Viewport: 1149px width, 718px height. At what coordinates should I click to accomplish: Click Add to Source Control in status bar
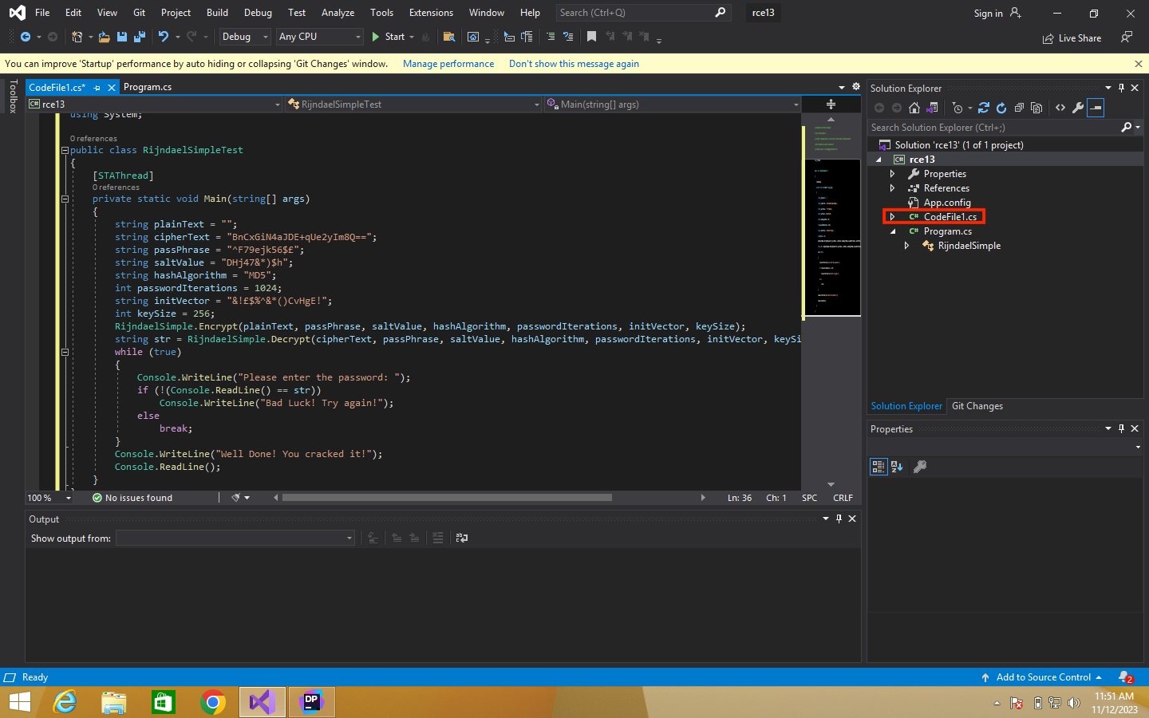(1042, 677)
